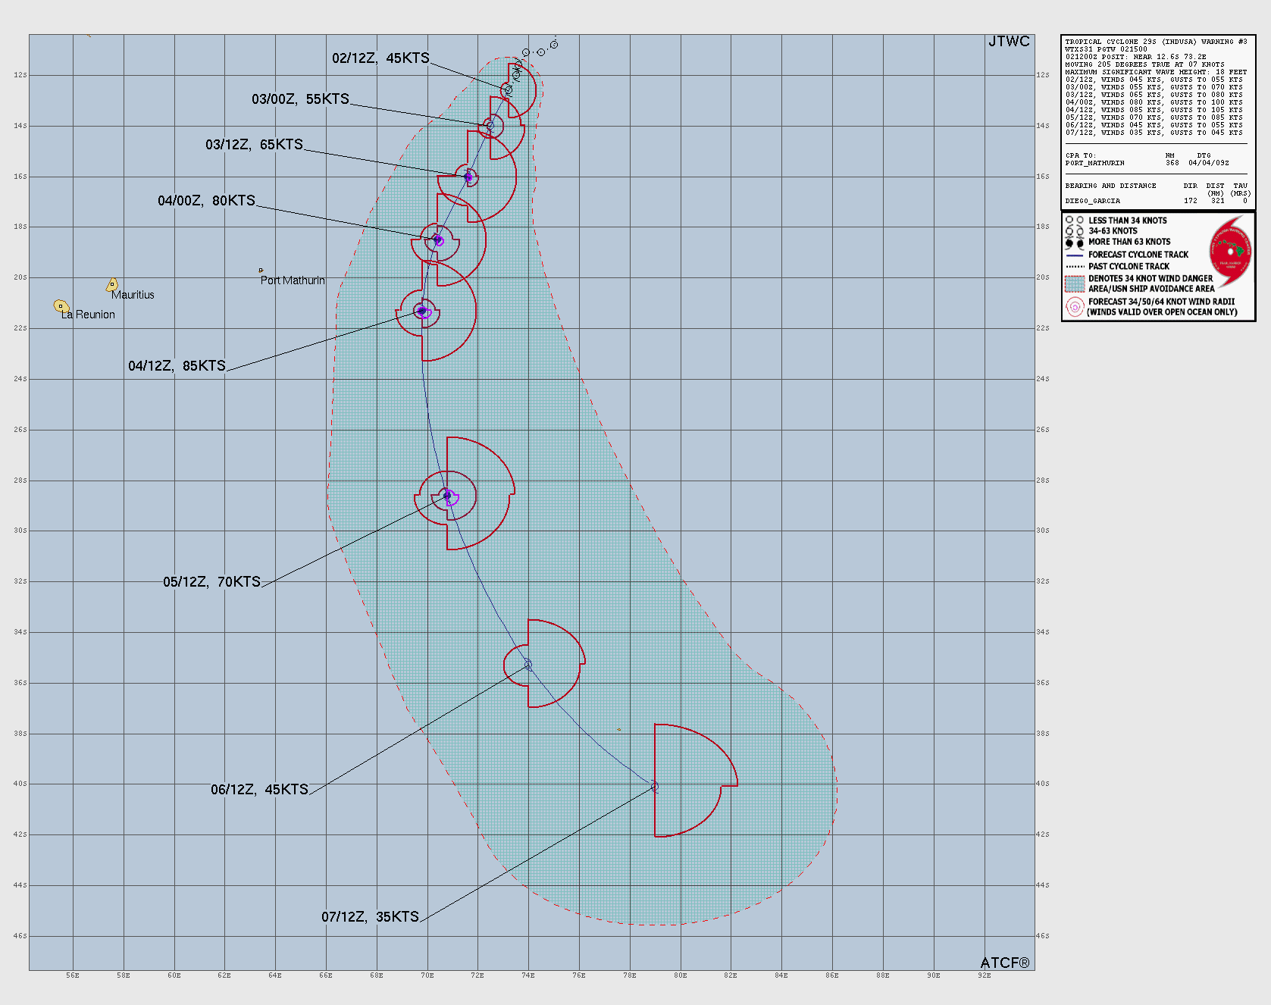Click the JTWC label on the map
Image resolution: width=1271 pixels, height=1005 pixels.
click(x=1009, y=42)
